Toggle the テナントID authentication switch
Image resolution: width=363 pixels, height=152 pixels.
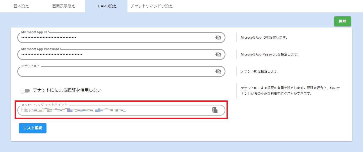25,91
